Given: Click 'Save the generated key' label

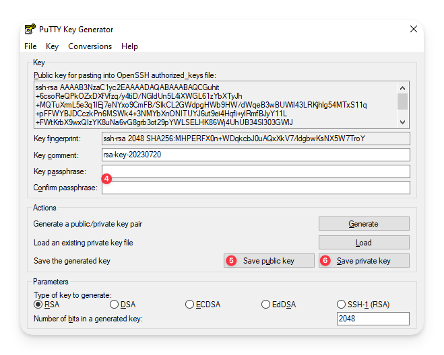Looking at the screenshot, I should tap(72, 261).
